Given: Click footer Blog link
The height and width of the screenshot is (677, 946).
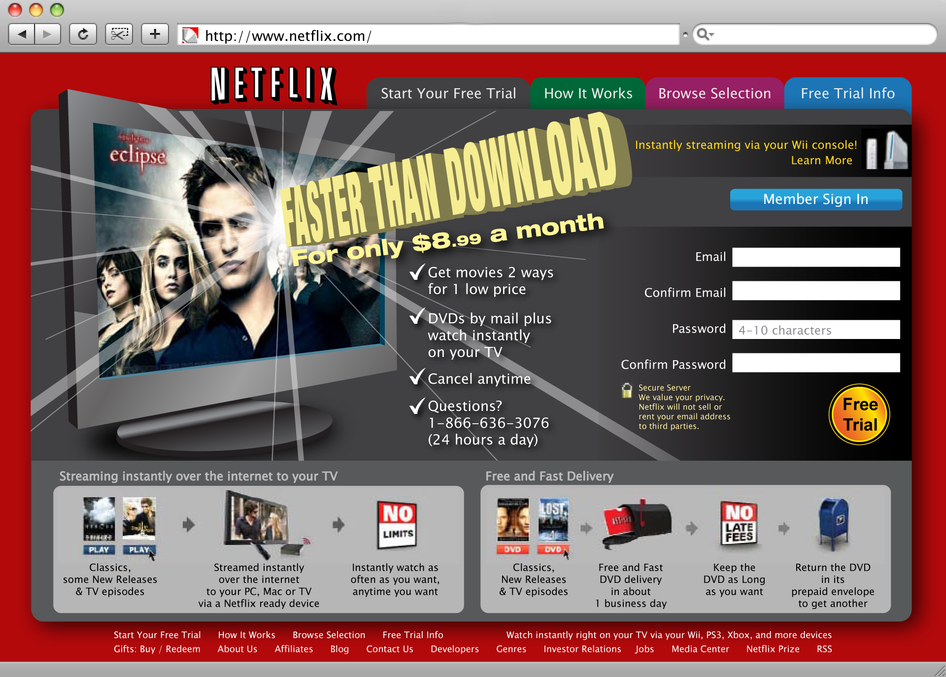Looking at the screenshot, I should tap(339, 649).
